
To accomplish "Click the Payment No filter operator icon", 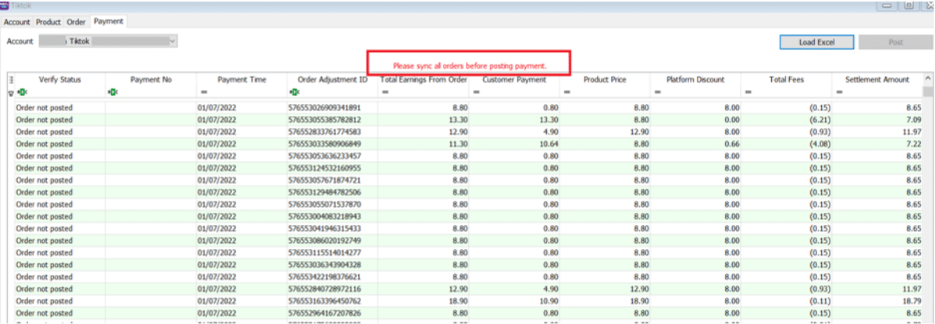I will [x=112, y=92].
